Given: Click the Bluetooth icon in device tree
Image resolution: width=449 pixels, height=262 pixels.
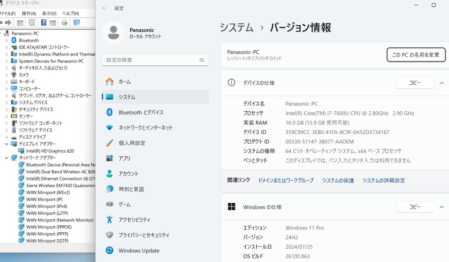Looking at the screenshot, I should (14, 40).
